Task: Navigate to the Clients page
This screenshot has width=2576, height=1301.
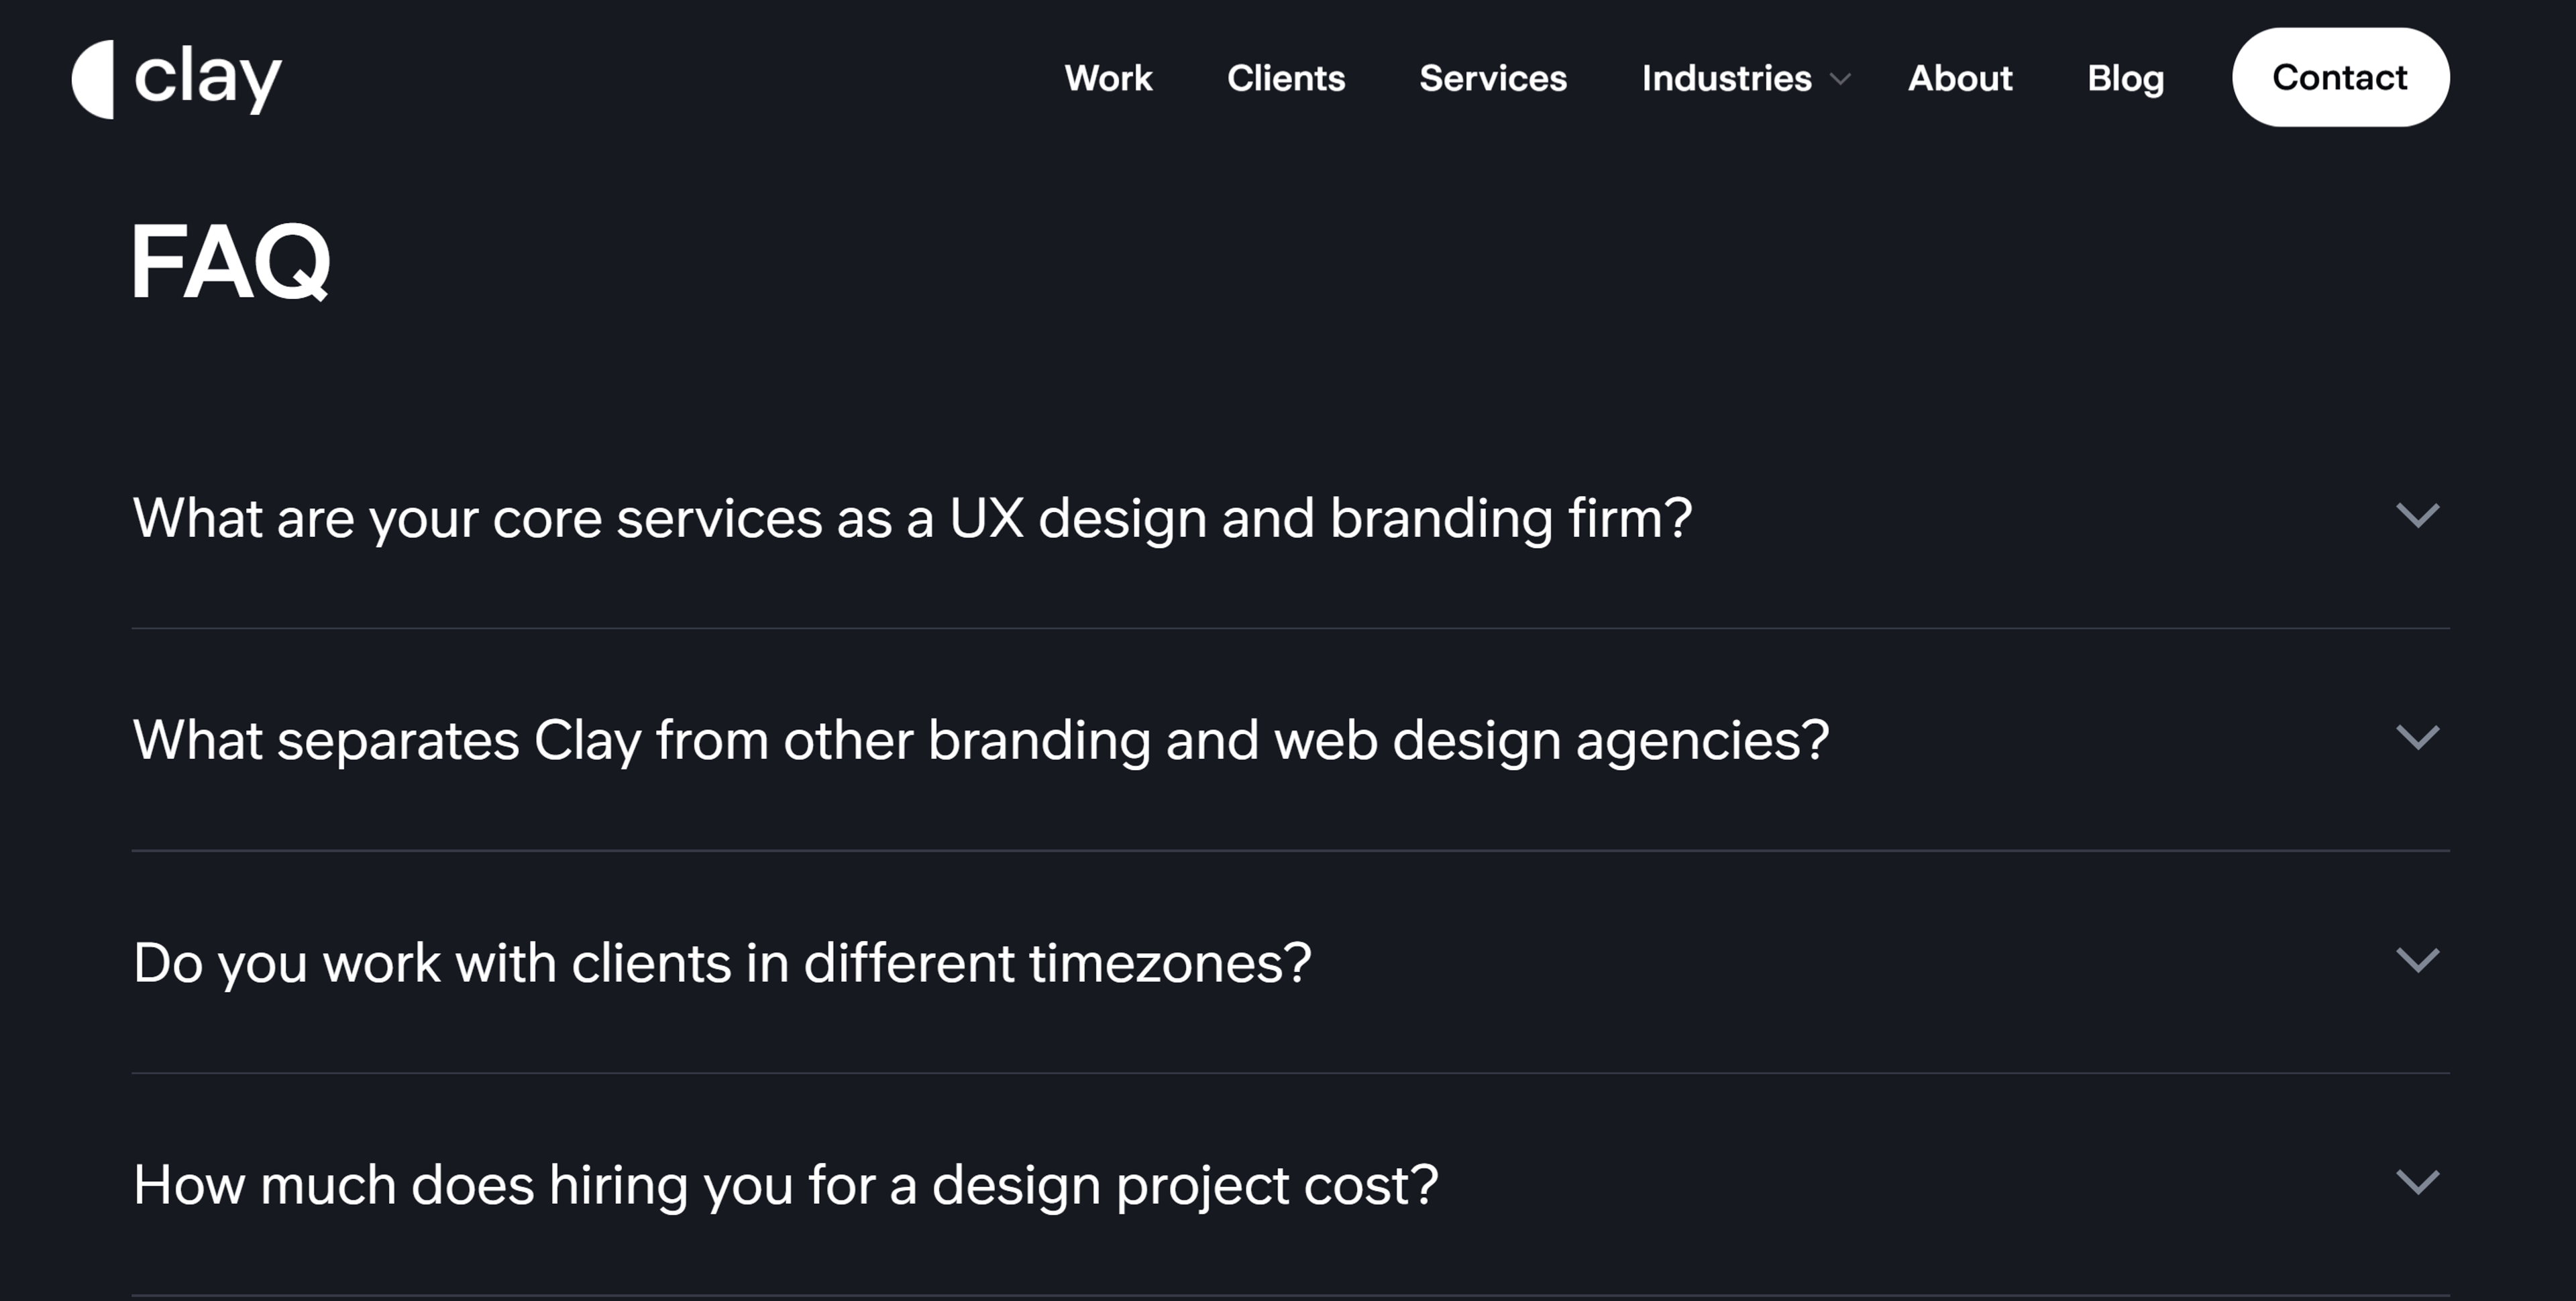Action: click(x=1286, y=79)
